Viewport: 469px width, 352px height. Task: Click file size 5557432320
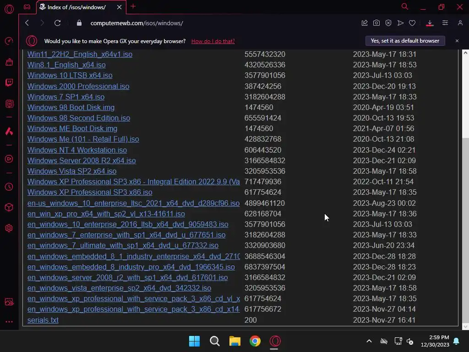point(265,54)
